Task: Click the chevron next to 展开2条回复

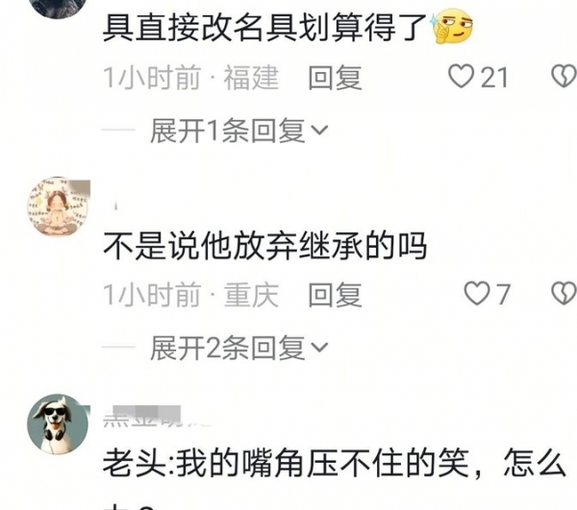Action: (319, 348)
